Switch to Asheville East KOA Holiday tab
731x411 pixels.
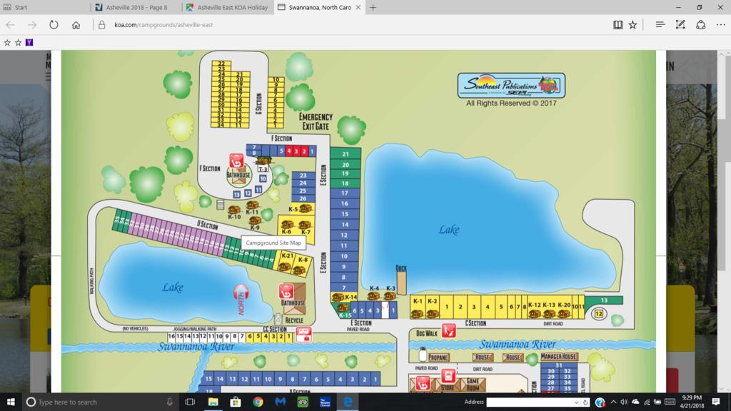click(225, 7)
